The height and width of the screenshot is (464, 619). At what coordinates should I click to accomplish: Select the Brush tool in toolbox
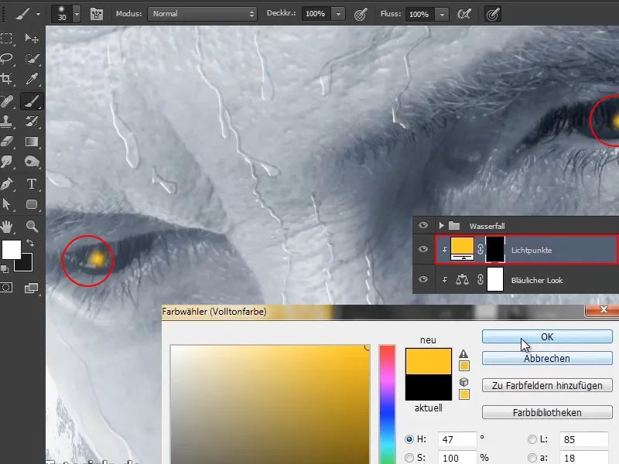tap(32, 102)
